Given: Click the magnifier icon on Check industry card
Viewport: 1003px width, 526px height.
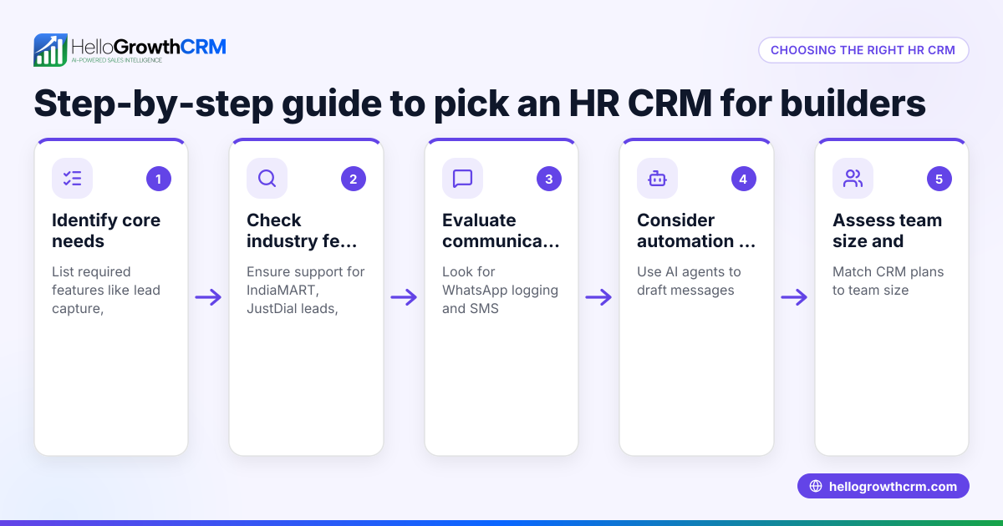Looking at the screenshot, I should (267, 178).
